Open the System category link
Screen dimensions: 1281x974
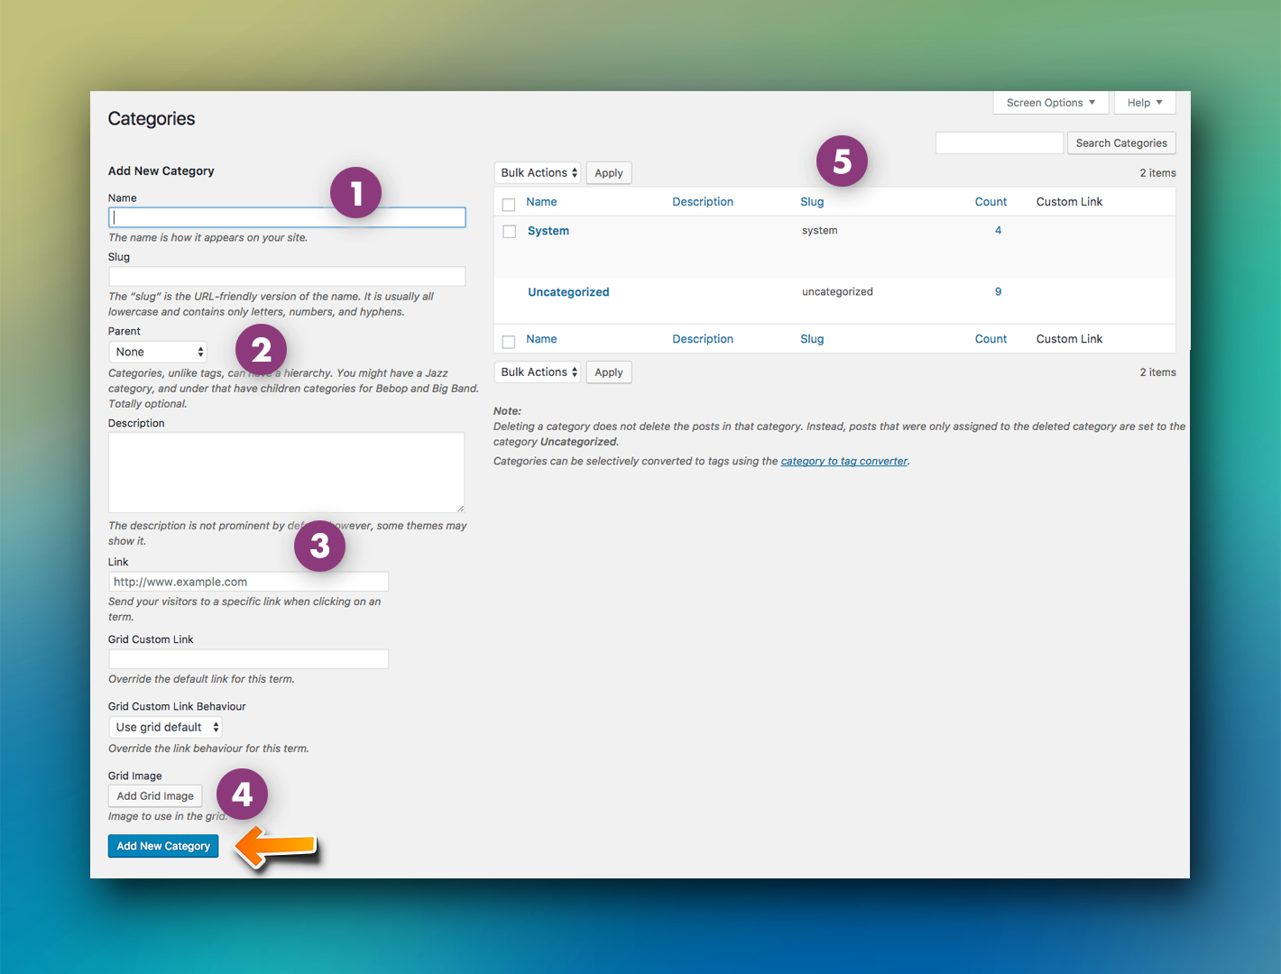(x=548, y=231)
